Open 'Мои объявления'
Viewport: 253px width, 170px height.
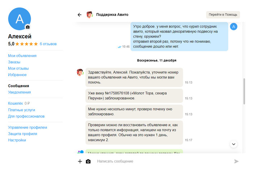pyautogui.click(x=22, y=56)
